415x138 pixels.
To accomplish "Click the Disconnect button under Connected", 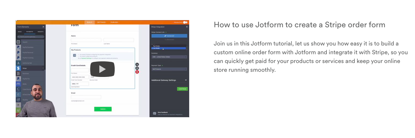I will [169, 40].
